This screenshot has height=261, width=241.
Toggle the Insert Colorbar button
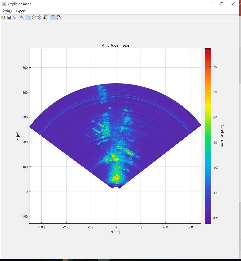tap(53, 17)
